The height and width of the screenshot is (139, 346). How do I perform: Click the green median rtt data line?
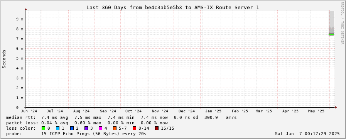(331, 34)
